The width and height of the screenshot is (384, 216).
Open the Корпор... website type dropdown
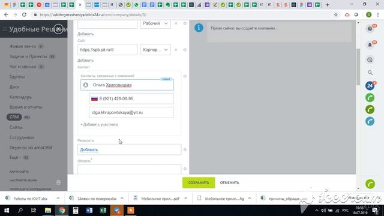pos(155,50)
